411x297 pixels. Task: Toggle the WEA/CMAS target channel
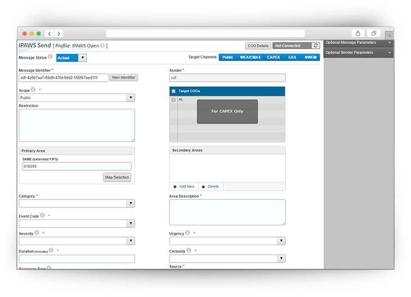tap(250, 57)
